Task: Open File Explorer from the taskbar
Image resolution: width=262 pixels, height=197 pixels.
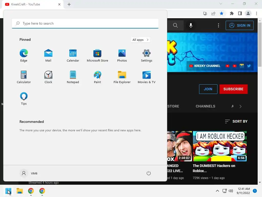Action: click(x=19, y=191)
